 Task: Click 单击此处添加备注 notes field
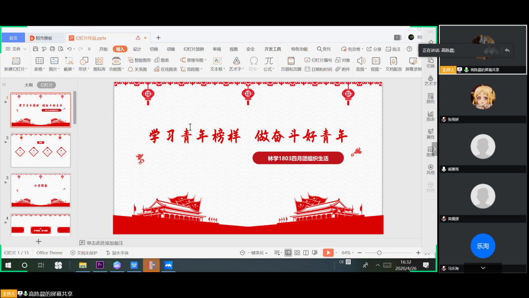[105, 243]
